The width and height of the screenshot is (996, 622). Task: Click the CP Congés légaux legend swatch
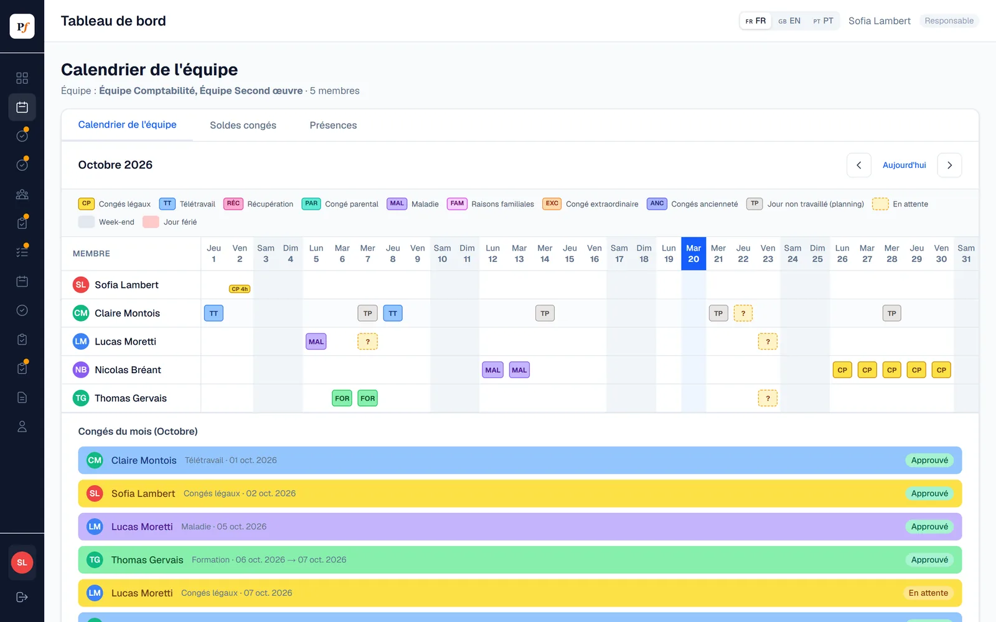click(87, 203)
